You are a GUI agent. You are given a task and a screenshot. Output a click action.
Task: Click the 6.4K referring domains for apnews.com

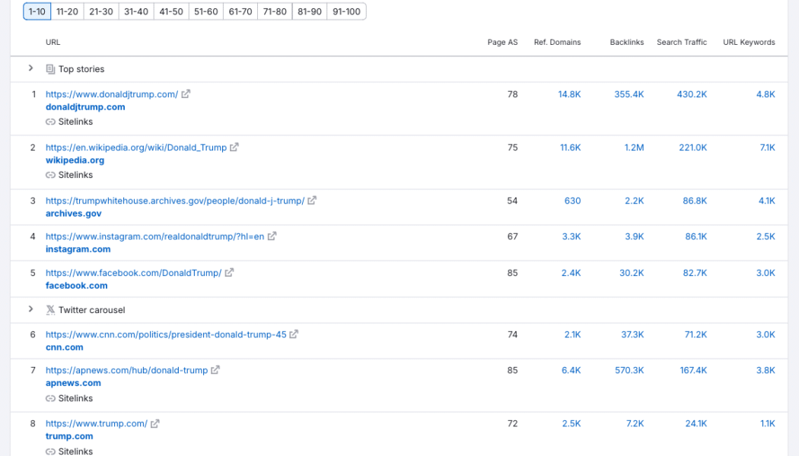click(x=571, y=370)
